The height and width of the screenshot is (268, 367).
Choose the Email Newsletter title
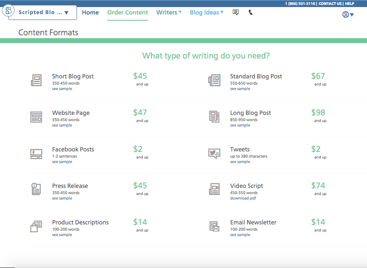click(x=253, y=222)
